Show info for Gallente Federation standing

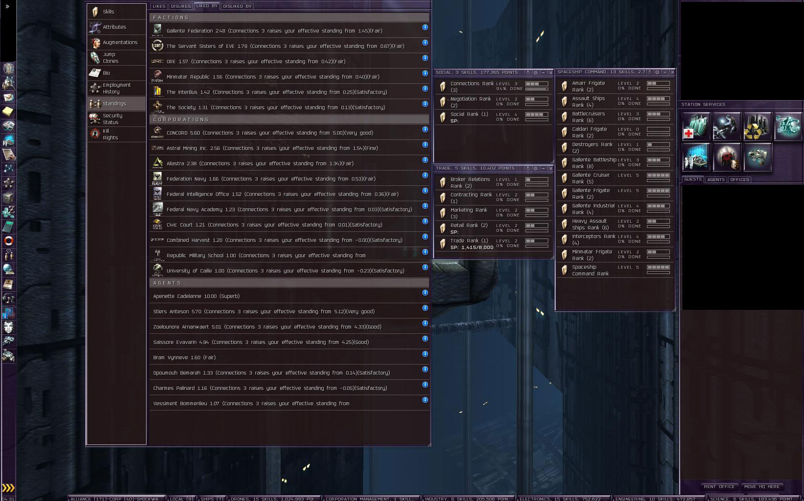pos(425,27)
